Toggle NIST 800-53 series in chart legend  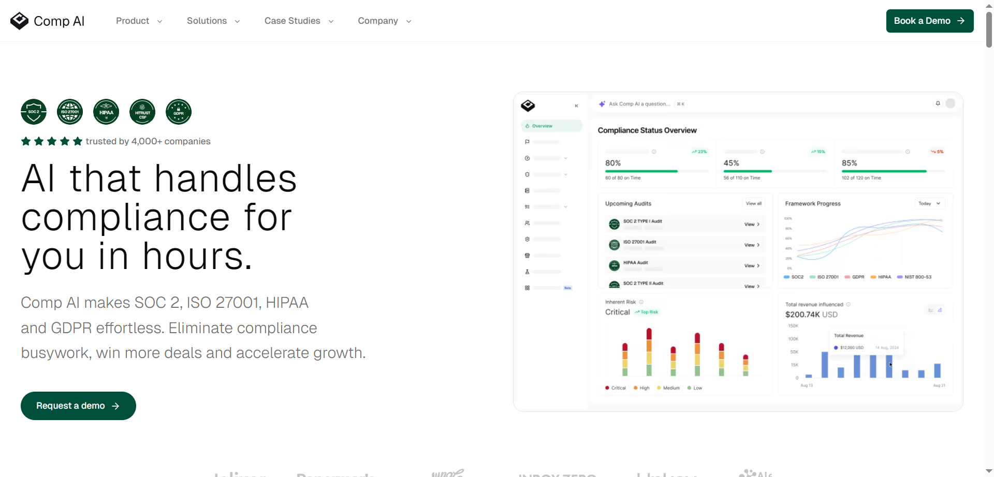(914, 277)
